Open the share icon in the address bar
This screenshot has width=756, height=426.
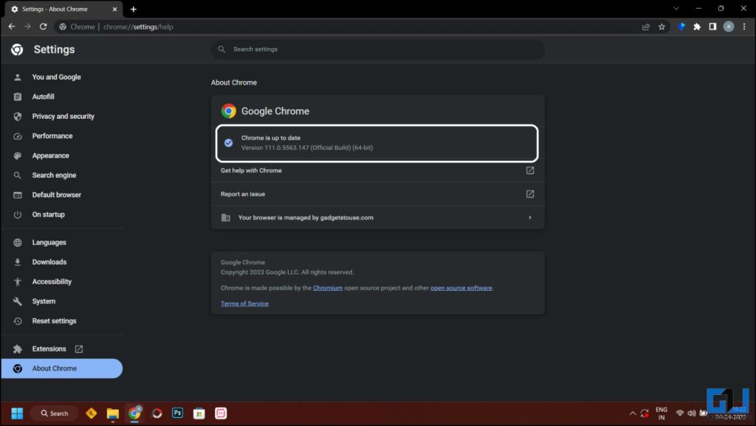pyautogui.click(x=645, y=26)
